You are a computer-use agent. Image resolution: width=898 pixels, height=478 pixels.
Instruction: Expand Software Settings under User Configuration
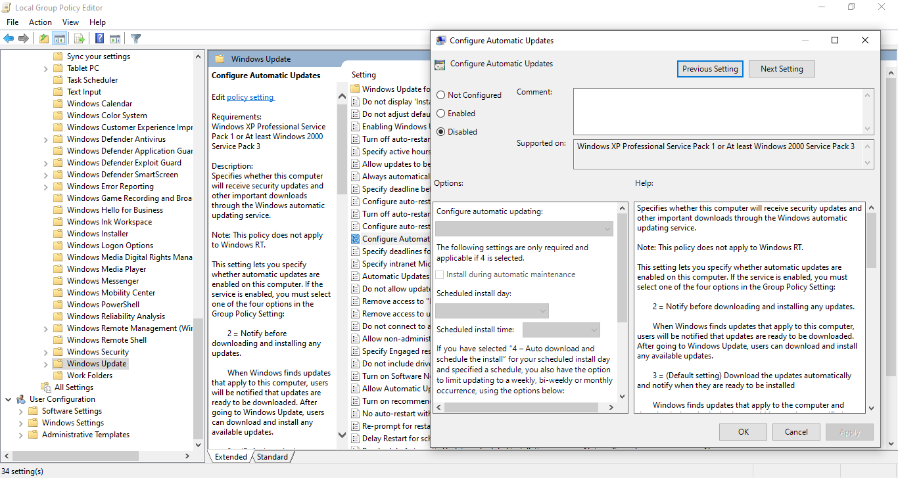20,411
